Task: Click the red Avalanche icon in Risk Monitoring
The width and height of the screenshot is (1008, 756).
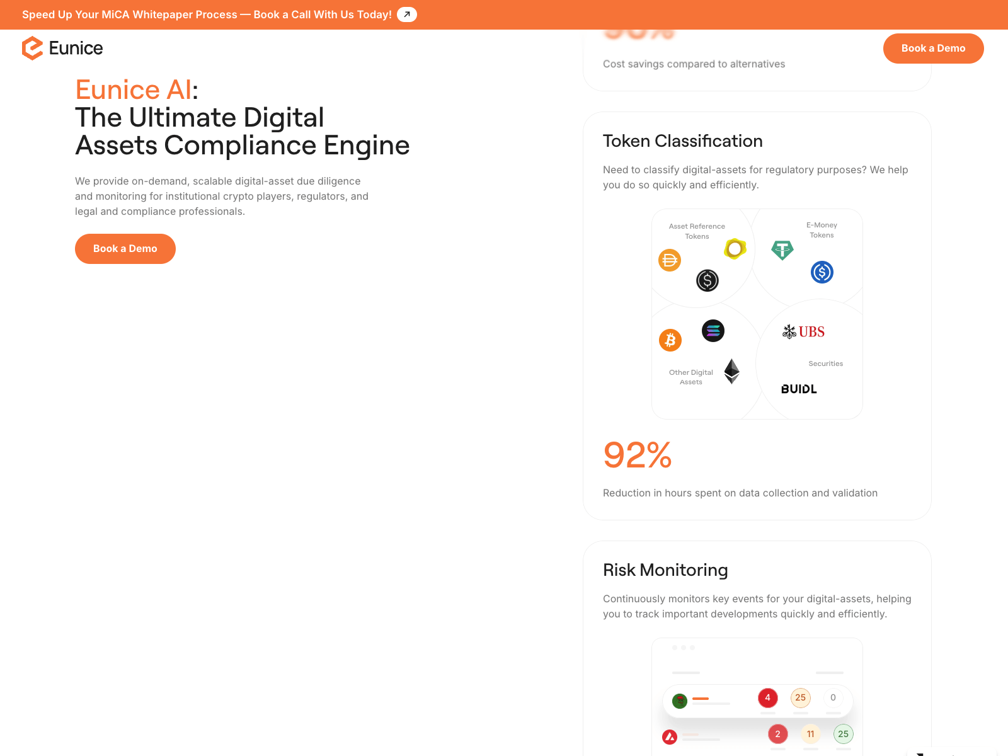Action: click(670, 736)
